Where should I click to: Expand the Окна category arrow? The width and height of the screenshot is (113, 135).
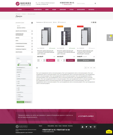click(32, 41)
